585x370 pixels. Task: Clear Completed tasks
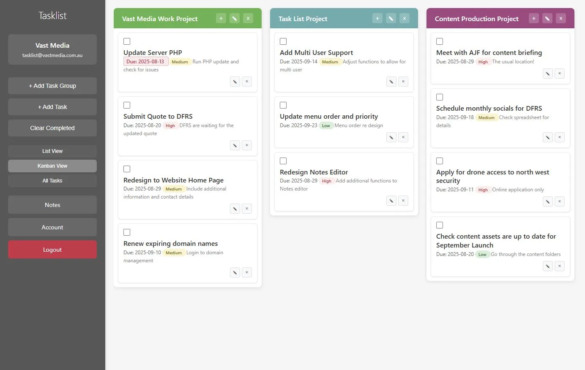(52, 128)
